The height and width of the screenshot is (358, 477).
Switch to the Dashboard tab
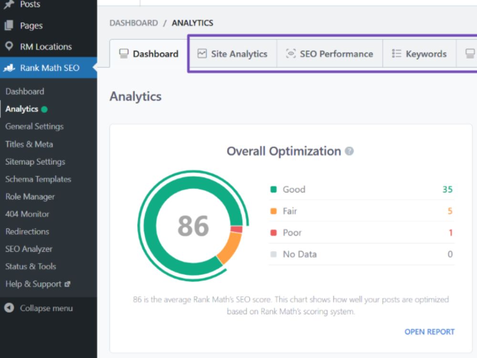click(x=149, y=53)
